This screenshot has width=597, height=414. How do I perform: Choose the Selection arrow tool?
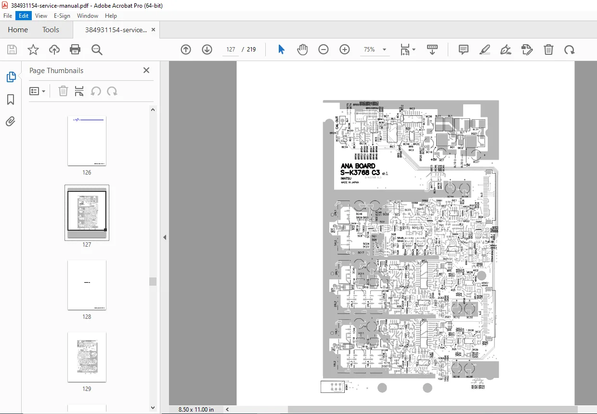(x=282, y=50)
